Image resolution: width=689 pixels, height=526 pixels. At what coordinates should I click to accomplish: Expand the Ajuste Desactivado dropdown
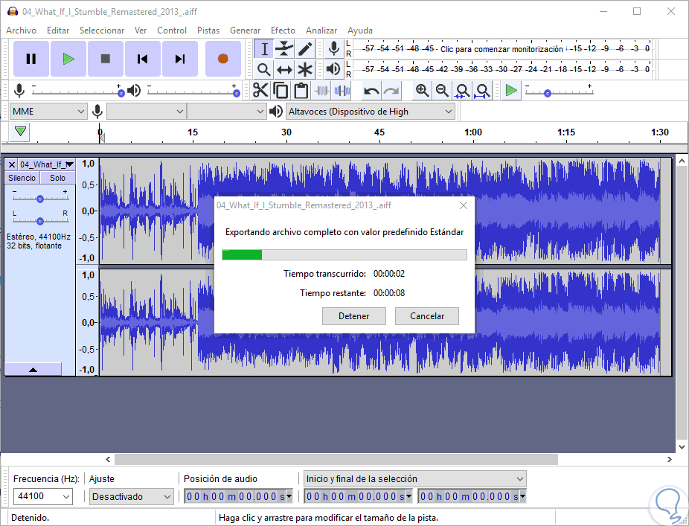tap(131, 496)
